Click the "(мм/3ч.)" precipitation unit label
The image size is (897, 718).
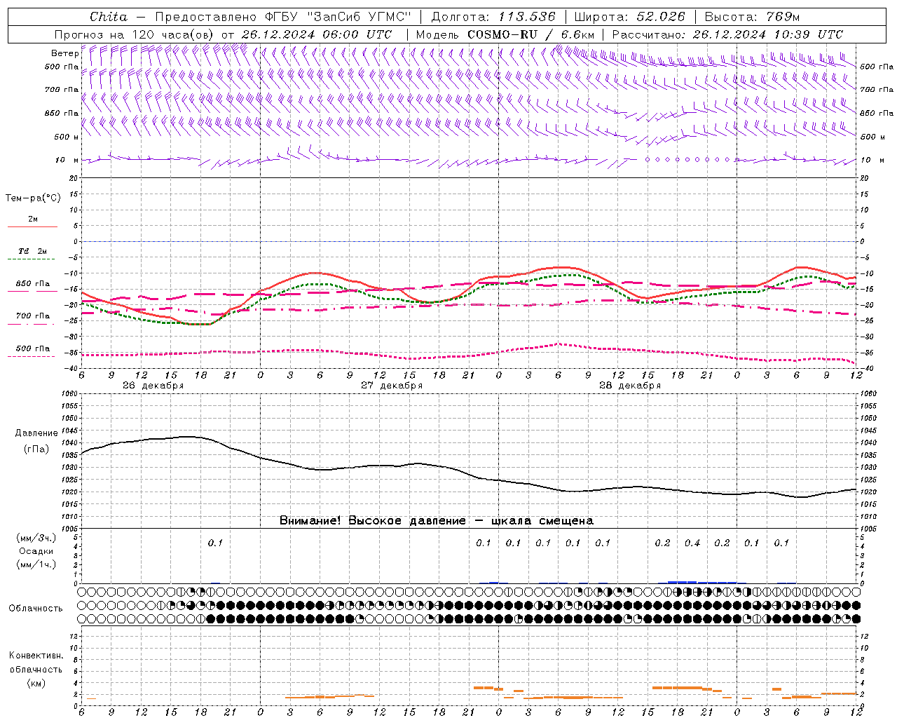pyautogui.click(x=36, y=538)
